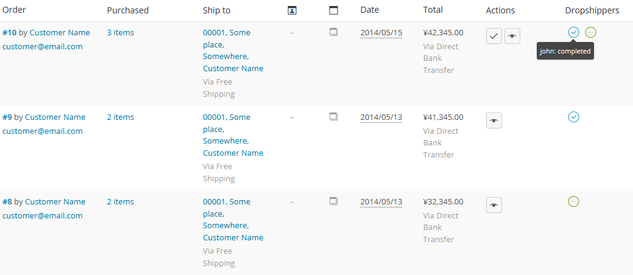
Task: Sort by the Order column header
Action: [14, 10]
